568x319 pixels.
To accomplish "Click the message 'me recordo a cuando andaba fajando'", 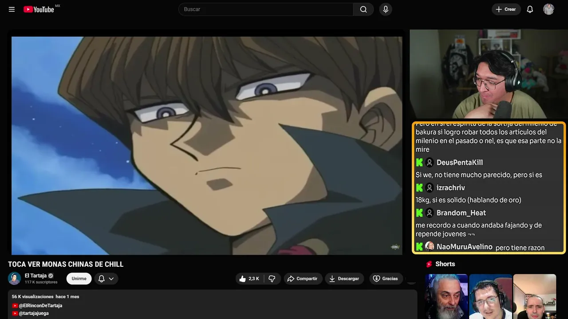I will tap(479, 230).
